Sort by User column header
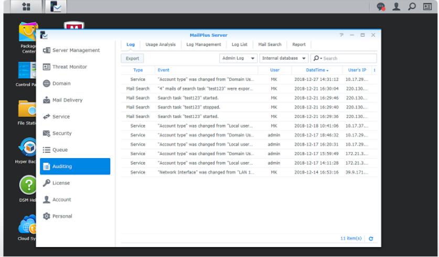 tap(275, 70)
